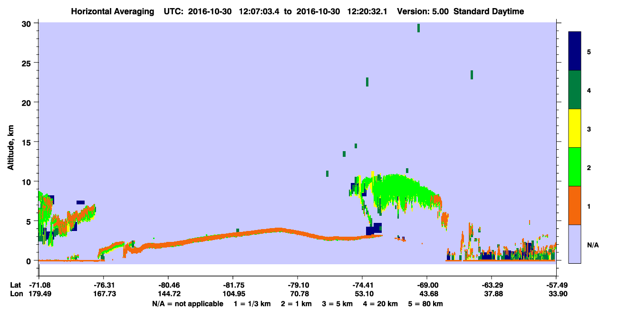Click the yellow colorbar segment labeled 3
Image resolution: width=618 pixels, height=317 pixels.
575,128
